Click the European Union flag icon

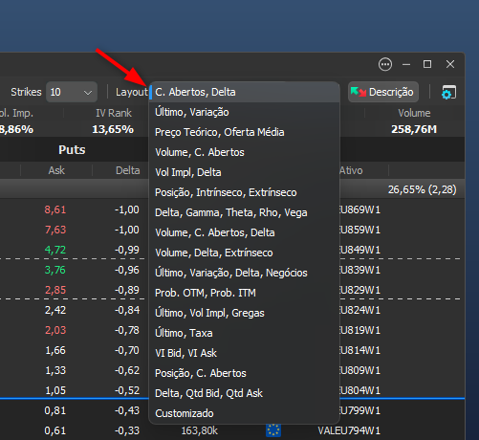(x=273, y=430)
